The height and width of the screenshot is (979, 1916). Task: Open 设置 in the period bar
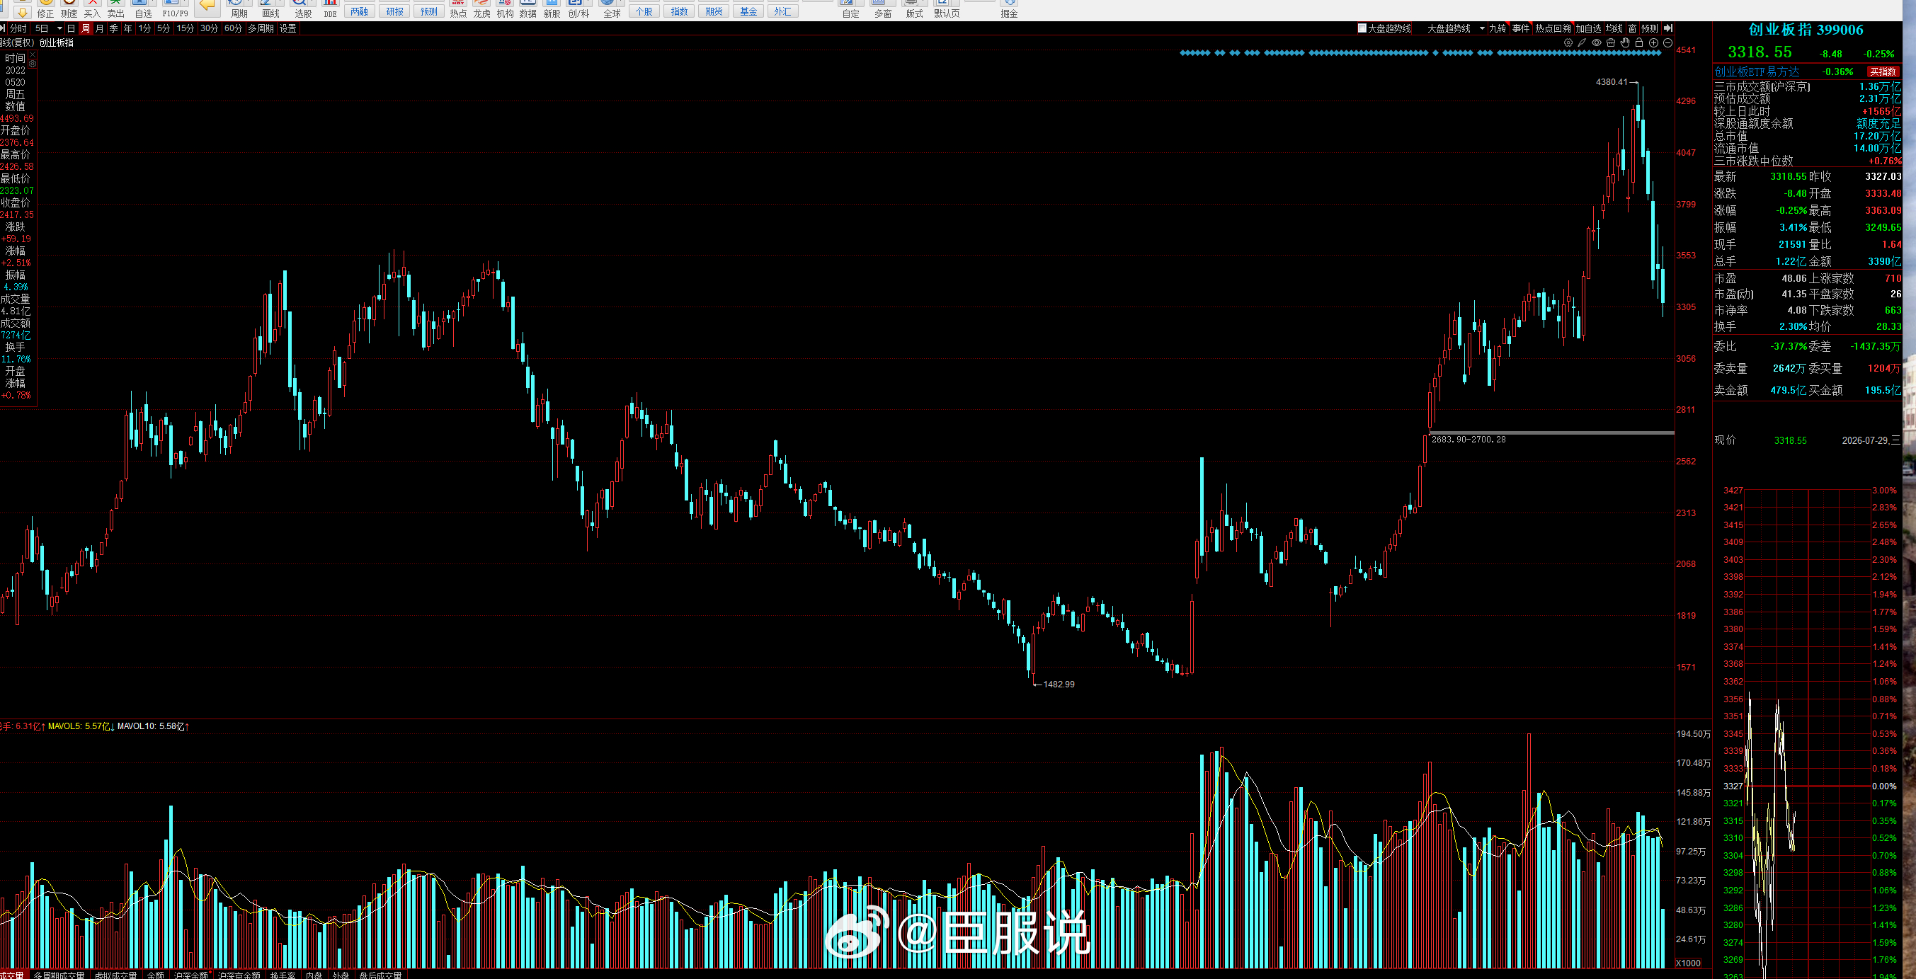click(288, 28)
